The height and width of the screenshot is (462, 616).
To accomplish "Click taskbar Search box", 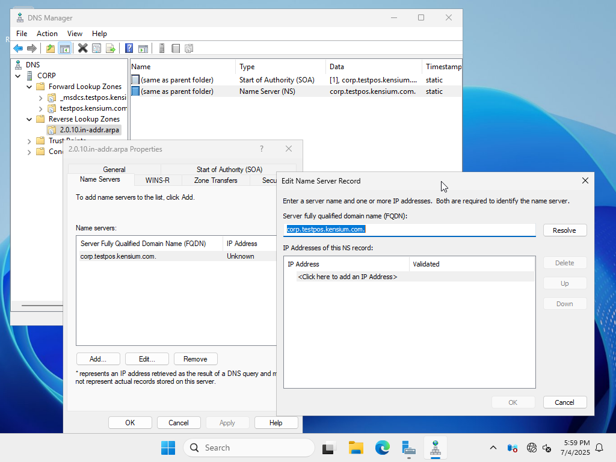I will (x=249, y=448).
